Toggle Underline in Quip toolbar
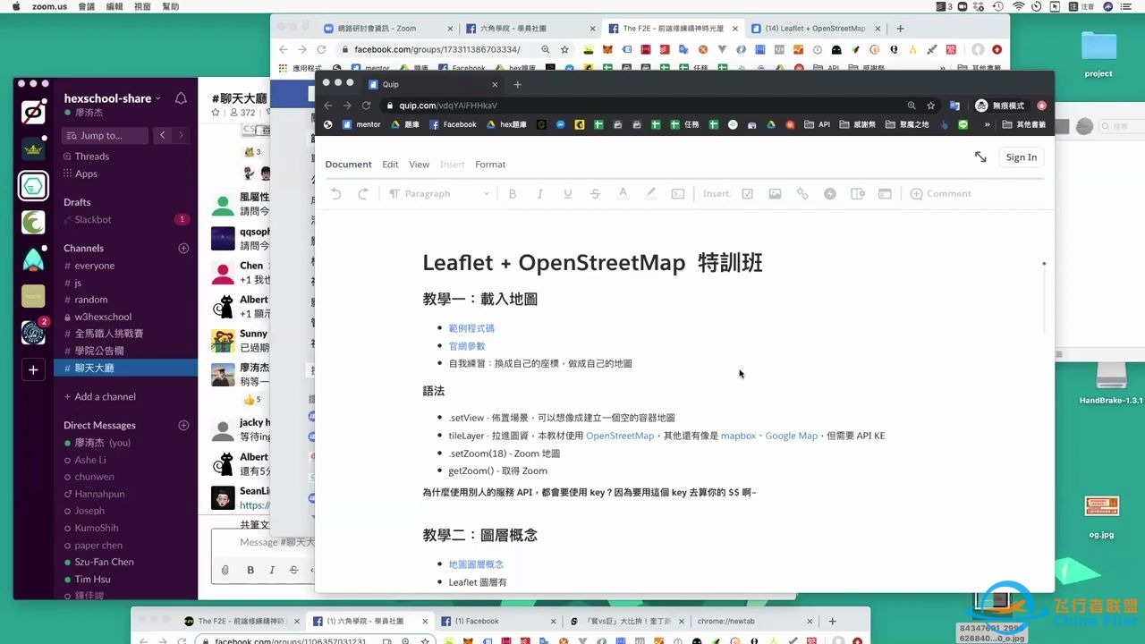This screenshot has height=644, width=1145. (x=567, y=193)
